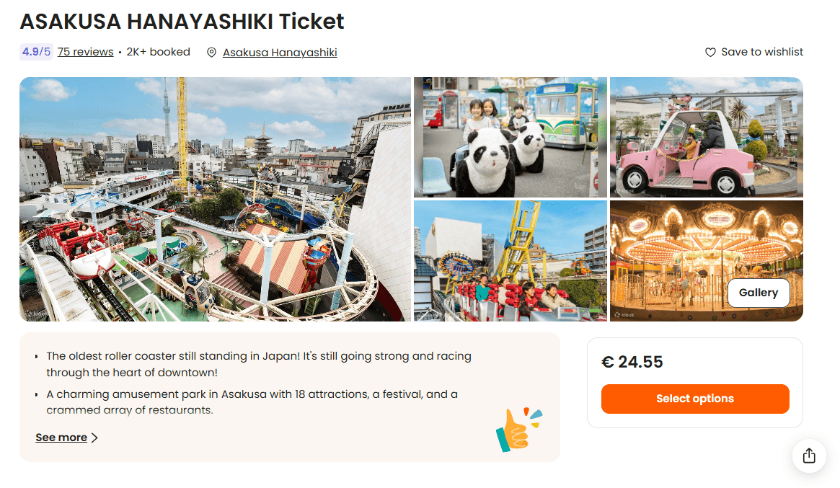Click the € 24.55 price text
Viewport: 840px width, 488px height.
pyautogui.click(x=632, y=362)
